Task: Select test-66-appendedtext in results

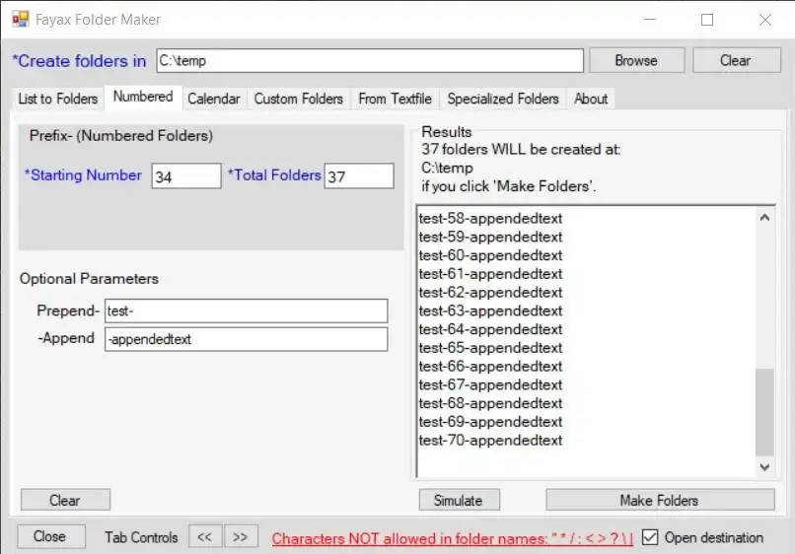Action: (490, 367)
